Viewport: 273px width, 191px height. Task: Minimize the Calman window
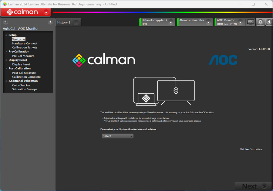(x=241, y=4)
